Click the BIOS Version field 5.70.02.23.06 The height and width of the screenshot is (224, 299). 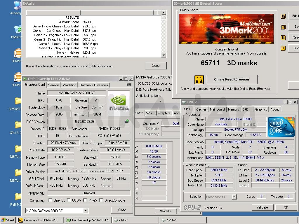[85, 122]
